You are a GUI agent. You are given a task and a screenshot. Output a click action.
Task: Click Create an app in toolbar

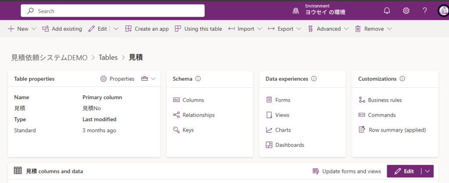(147, 29)
